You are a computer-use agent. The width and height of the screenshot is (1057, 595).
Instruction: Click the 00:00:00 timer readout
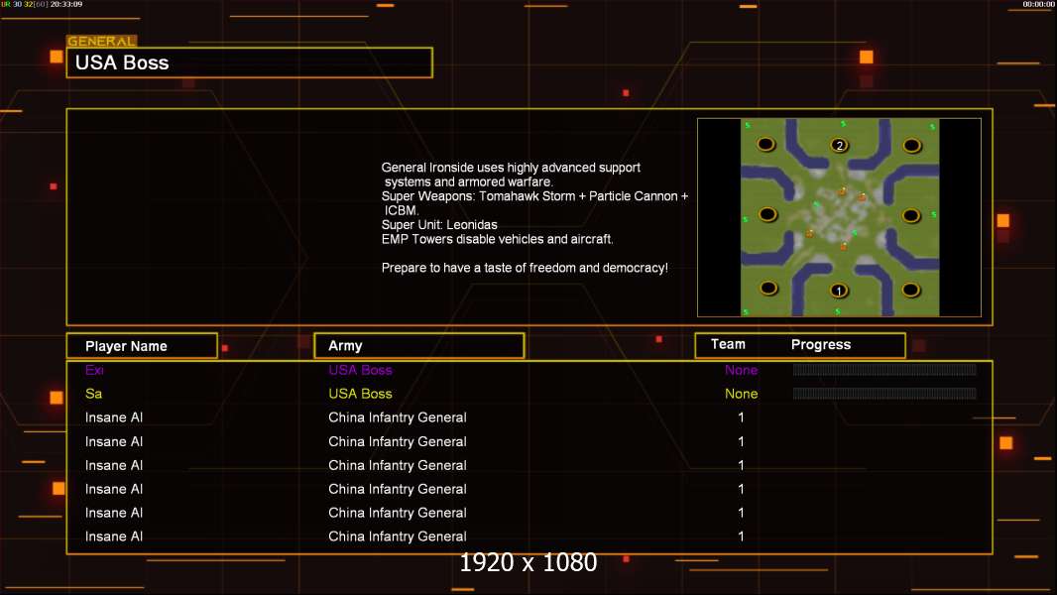coord(1038,4)
